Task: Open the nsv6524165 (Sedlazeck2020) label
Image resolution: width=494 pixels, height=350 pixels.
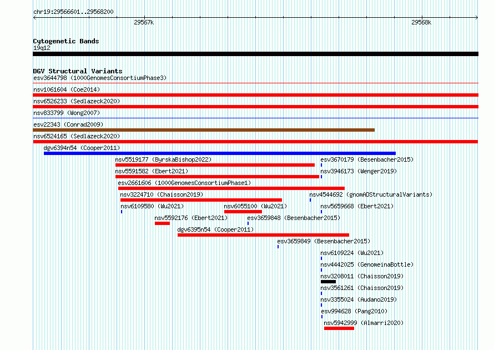Action: coord(77,136)
